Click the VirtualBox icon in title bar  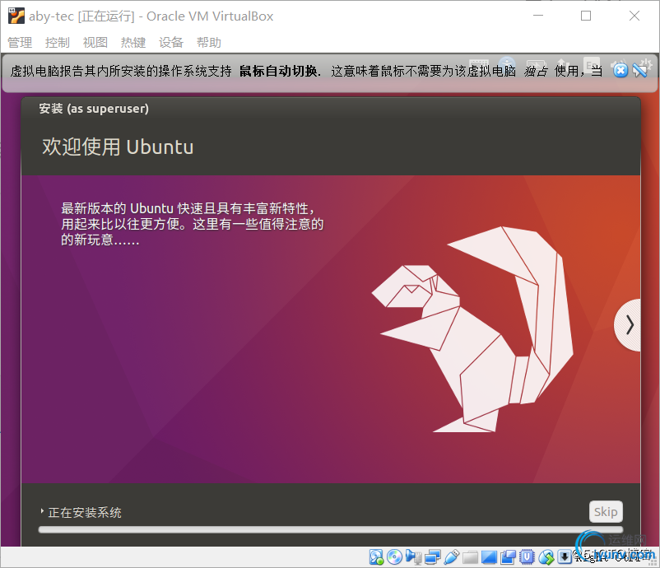tap(16, 16)
